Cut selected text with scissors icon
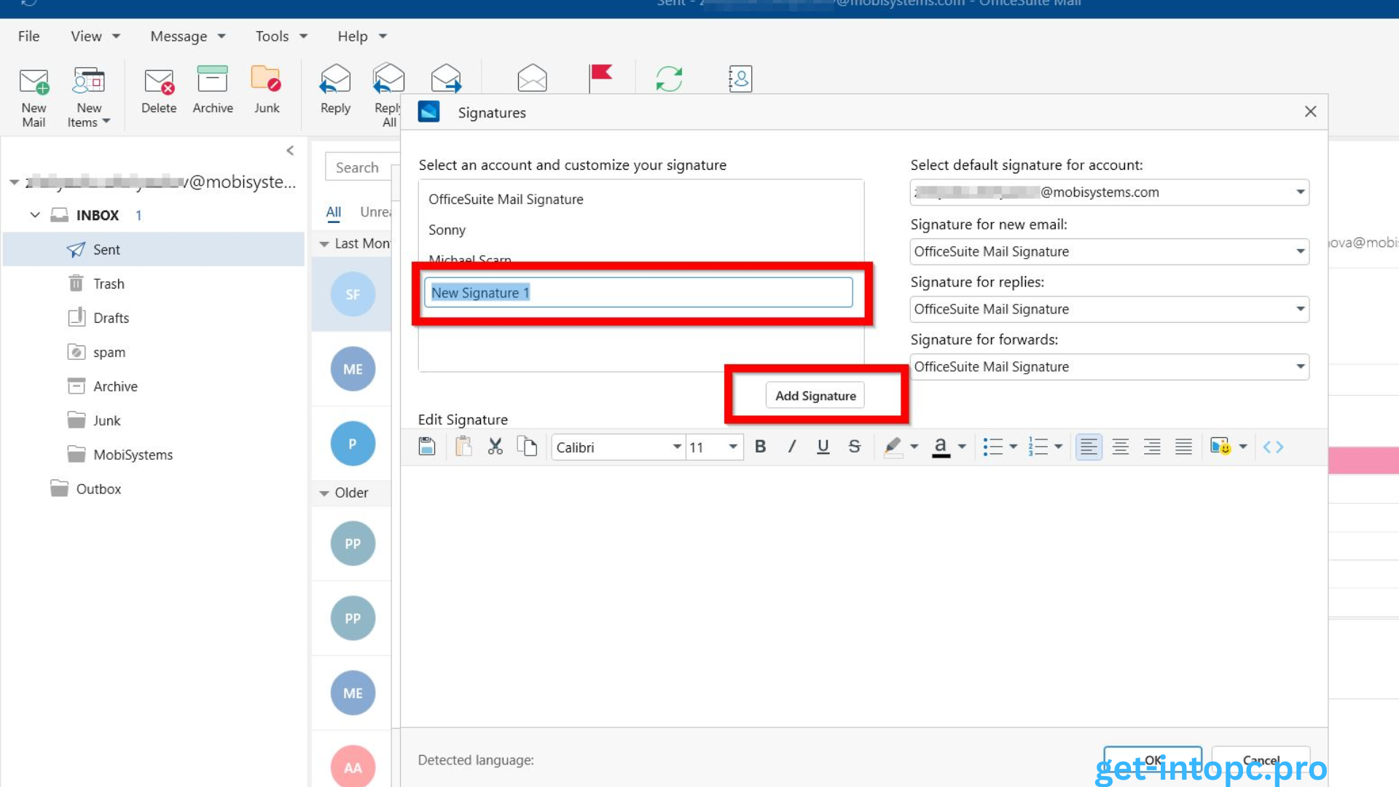 495,447
